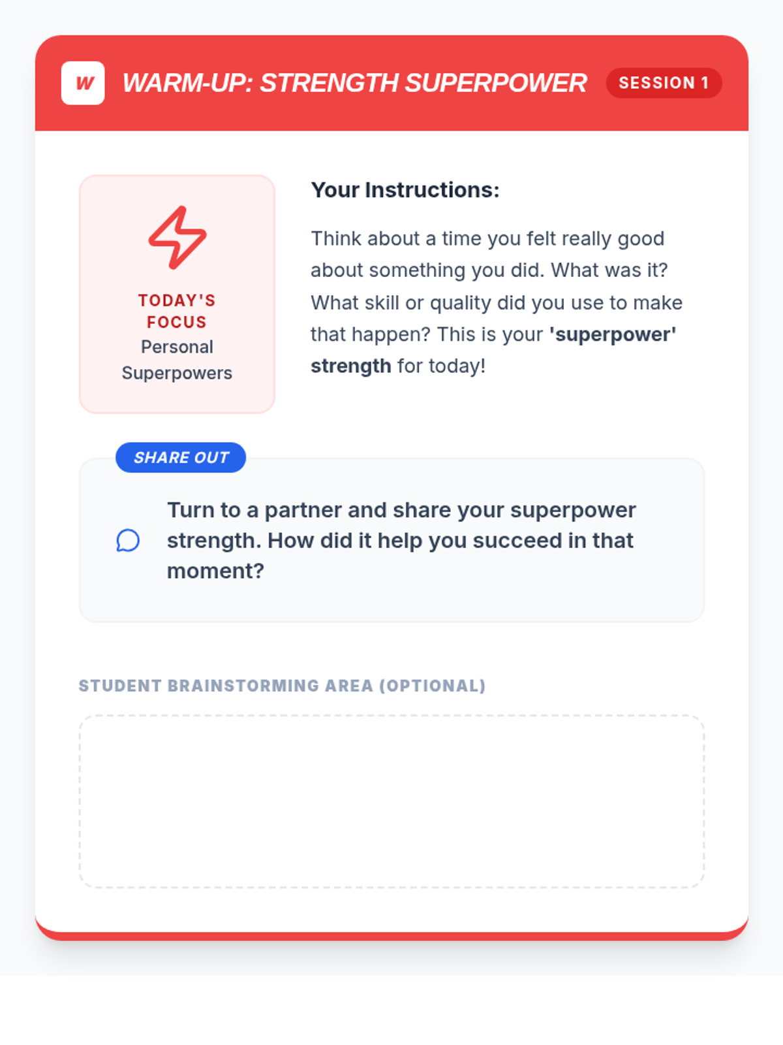Click inside the dashed brainstorming box

(391, 801)
